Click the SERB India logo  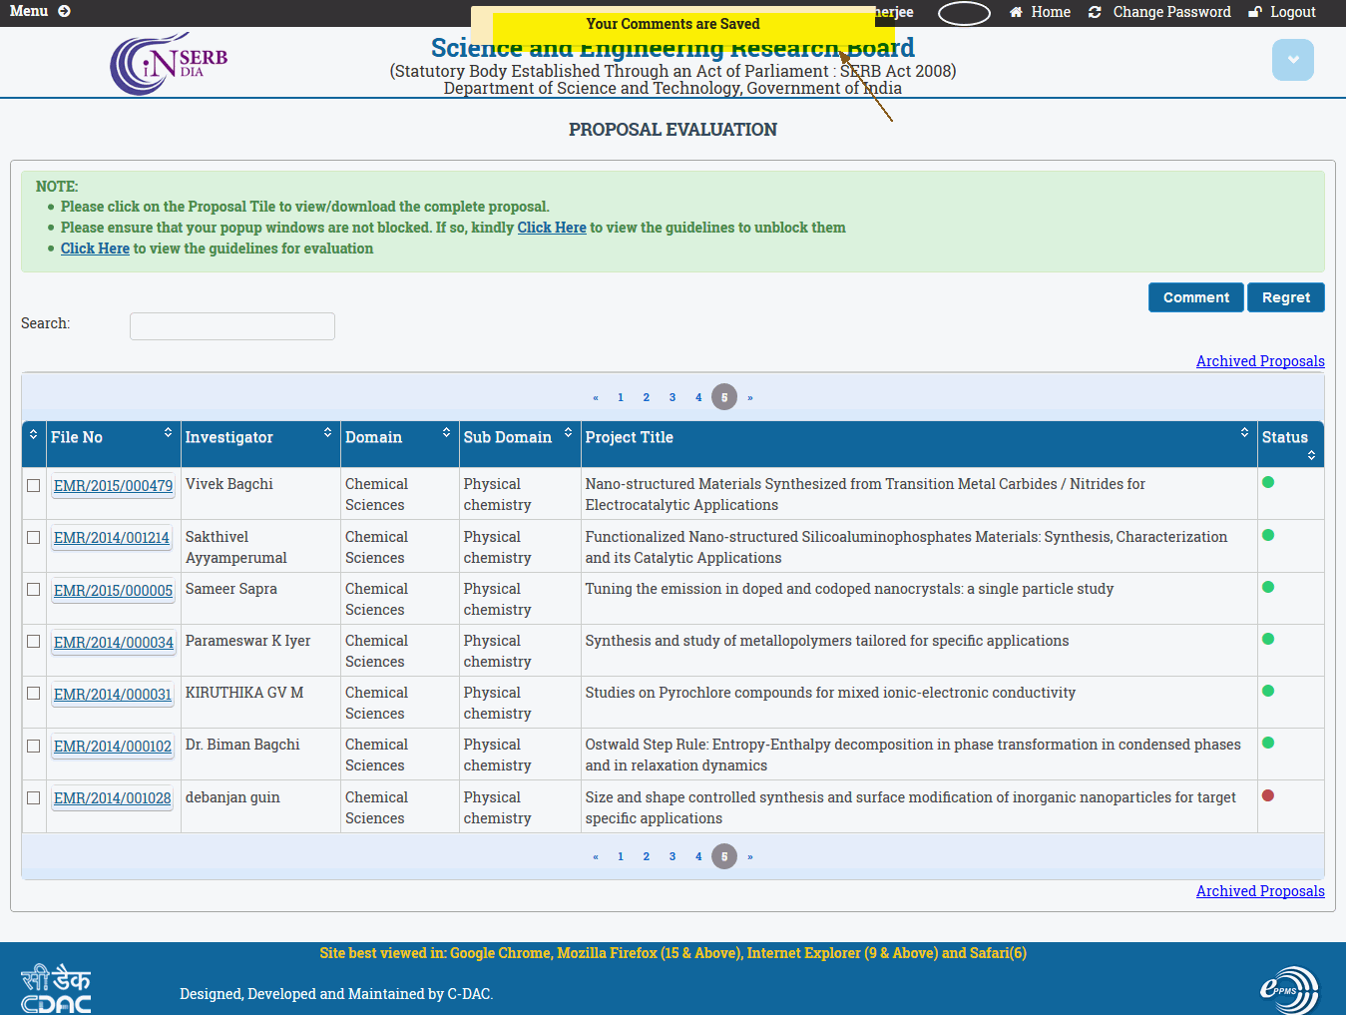click(169, 64)
